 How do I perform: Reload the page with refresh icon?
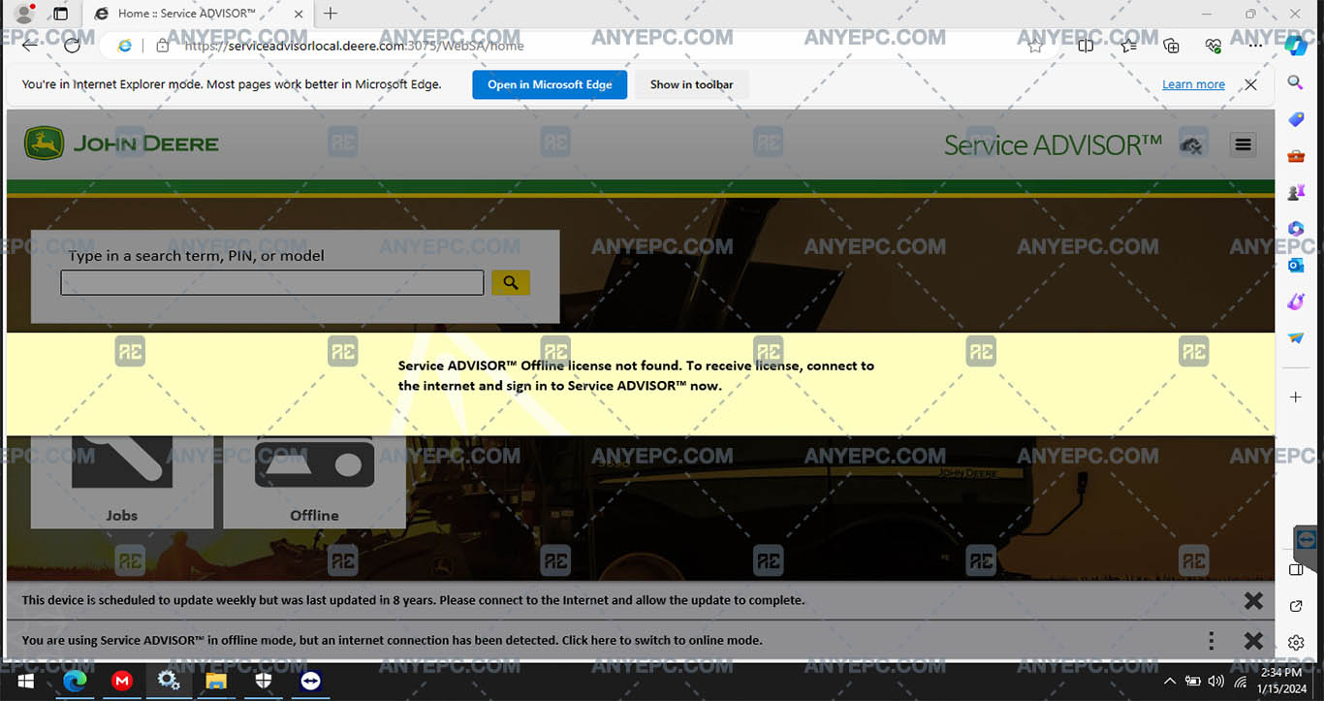click(72, 45)
